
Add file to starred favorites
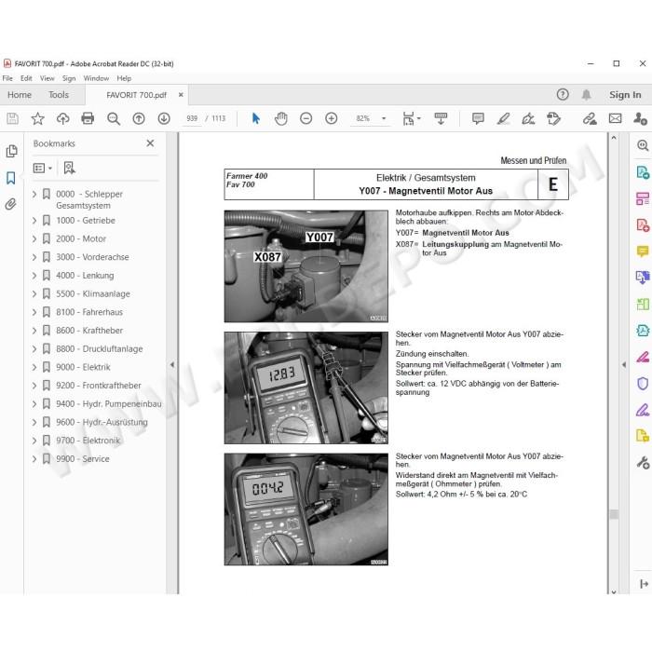point(38,118)
